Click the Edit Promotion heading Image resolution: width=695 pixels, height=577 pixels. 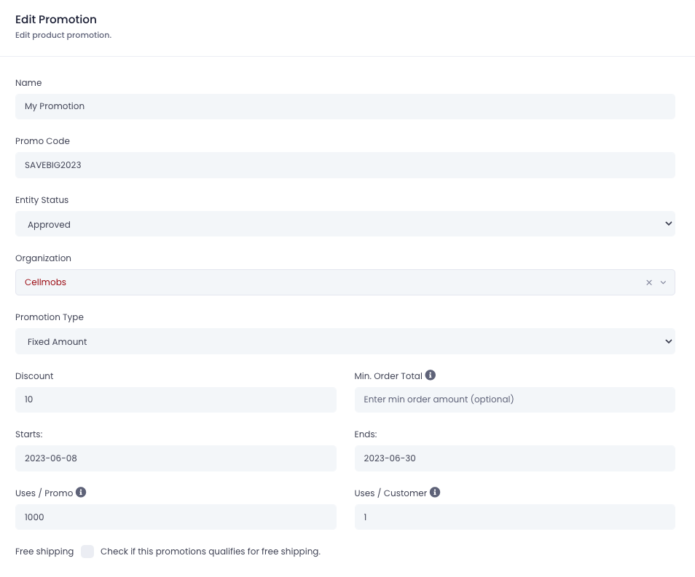point(56,20)
